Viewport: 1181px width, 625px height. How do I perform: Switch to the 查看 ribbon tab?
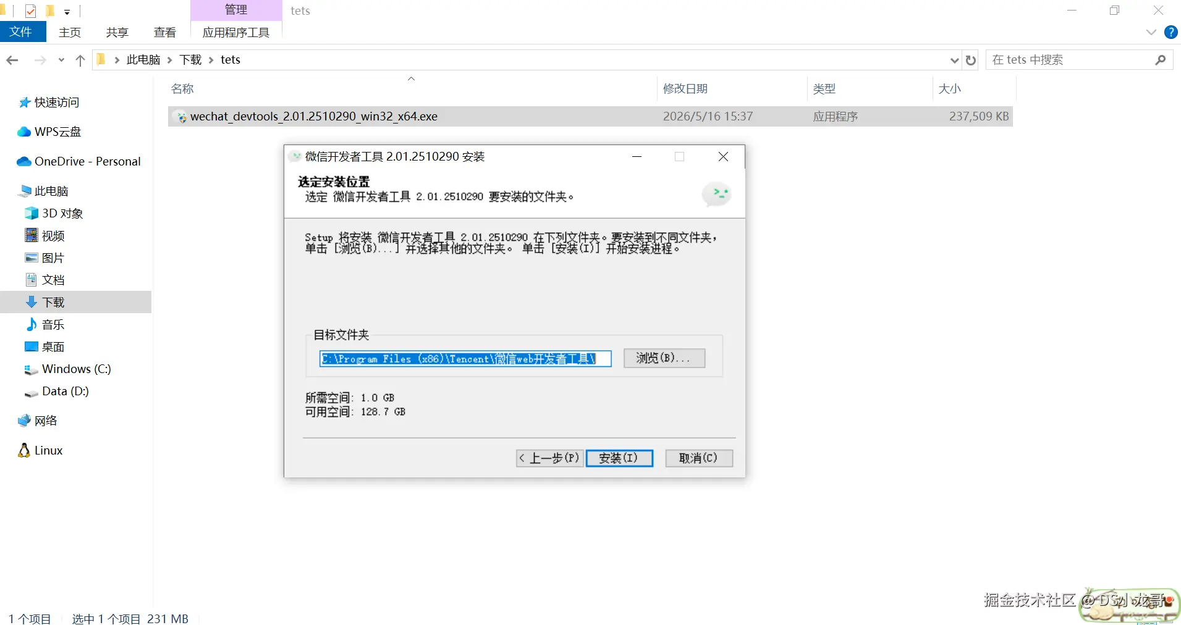(165, 32)
